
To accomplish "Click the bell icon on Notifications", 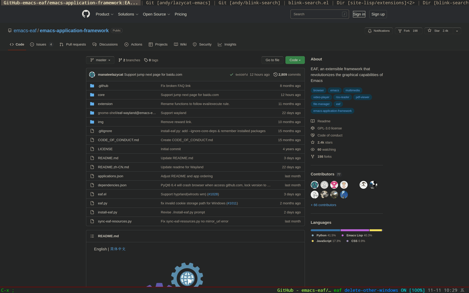I will pos(370,31).
